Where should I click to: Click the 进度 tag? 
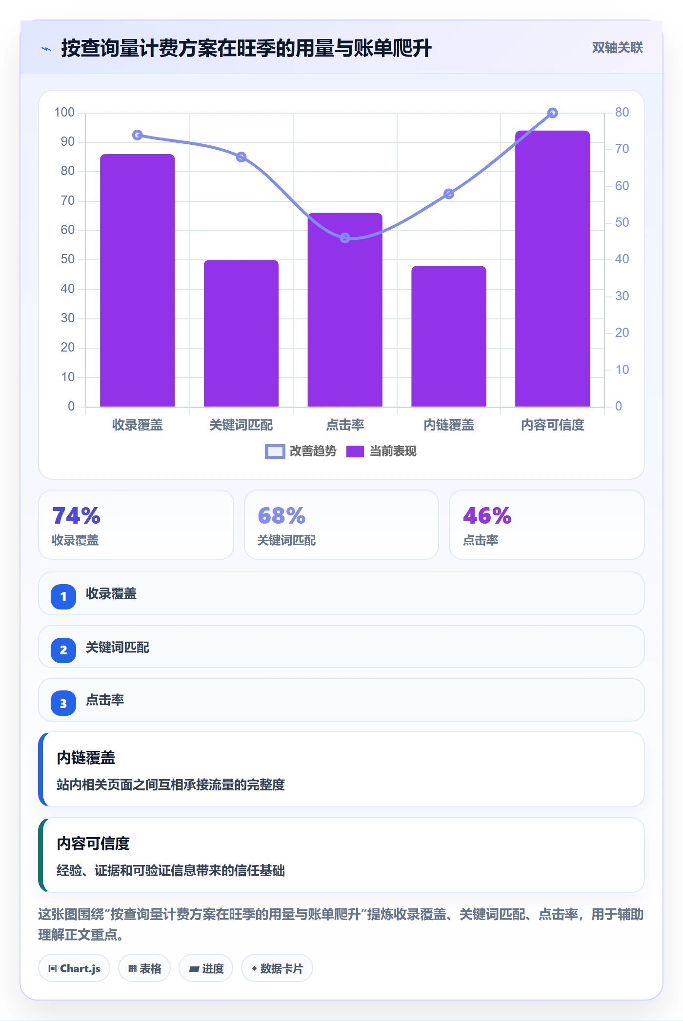click(x=206, y=968)
